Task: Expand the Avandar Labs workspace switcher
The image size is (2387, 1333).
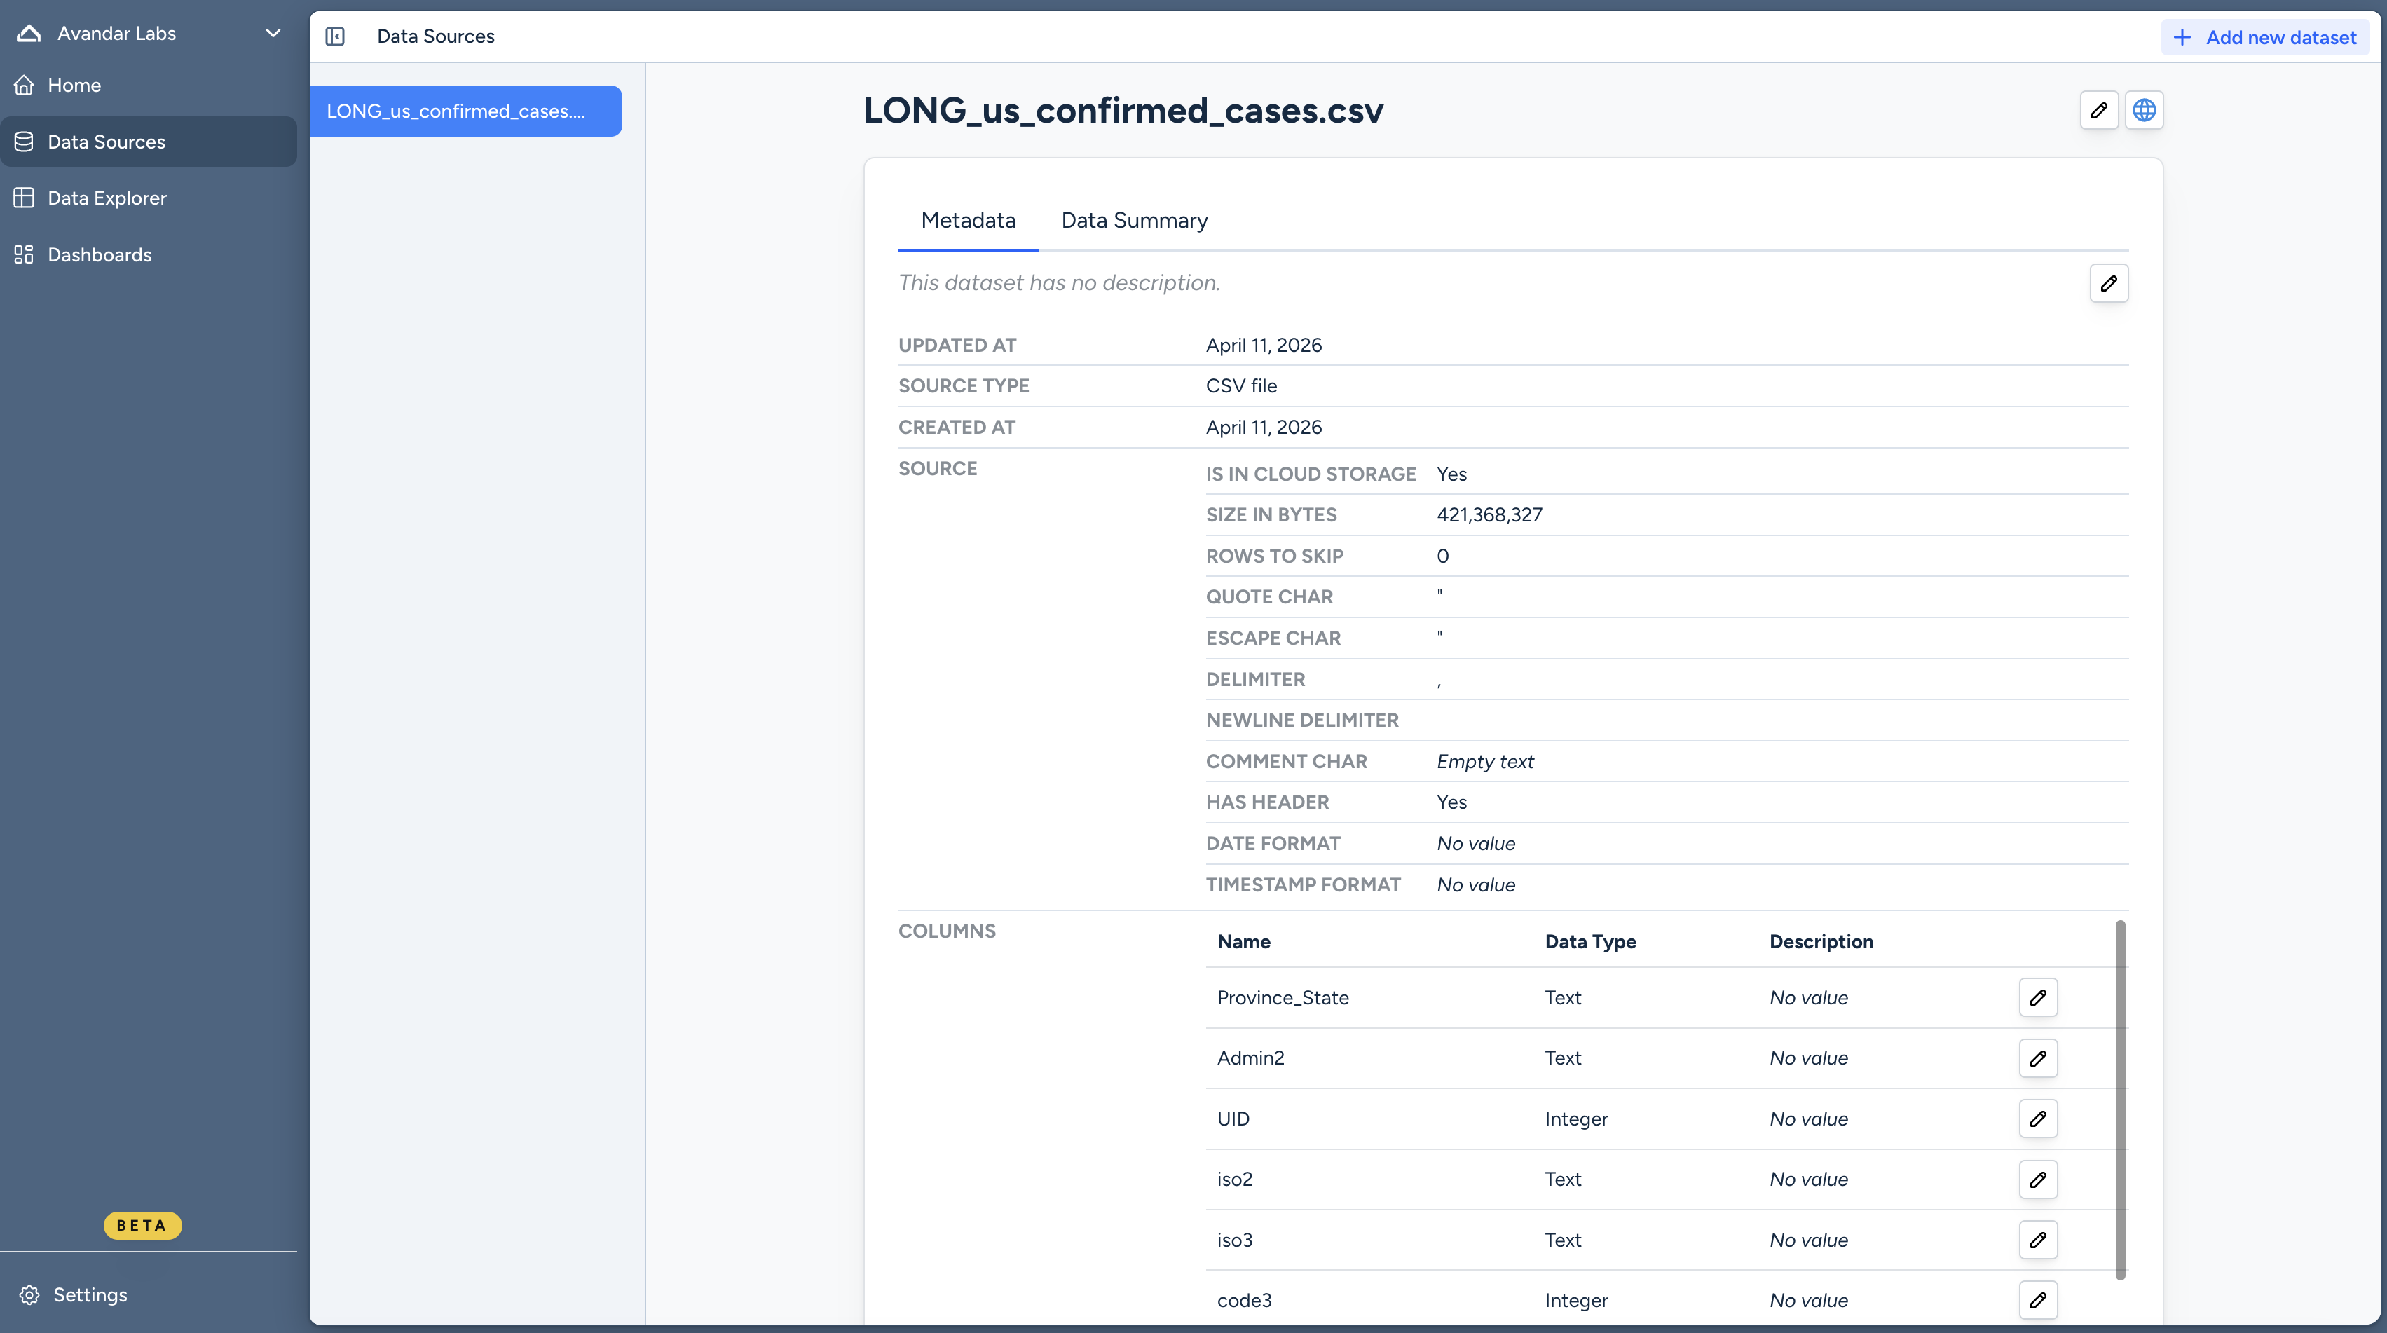Action: (271, 32)
